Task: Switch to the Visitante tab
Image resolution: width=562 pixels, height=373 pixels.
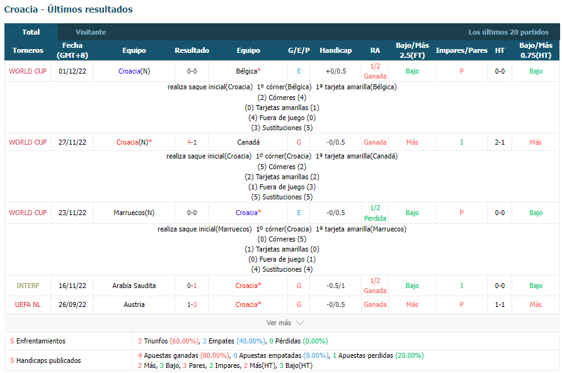Action: tap(91, 32)
